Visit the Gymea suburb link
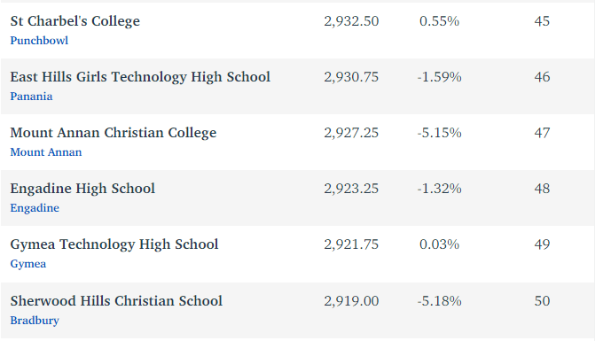 click(28, 264)
